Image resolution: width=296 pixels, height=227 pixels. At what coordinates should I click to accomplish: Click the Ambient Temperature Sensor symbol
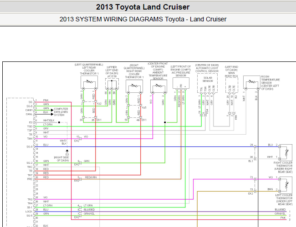[158, 86]
